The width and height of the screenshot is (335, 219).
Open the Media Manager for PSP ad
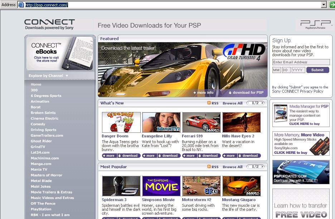point(301,115)
